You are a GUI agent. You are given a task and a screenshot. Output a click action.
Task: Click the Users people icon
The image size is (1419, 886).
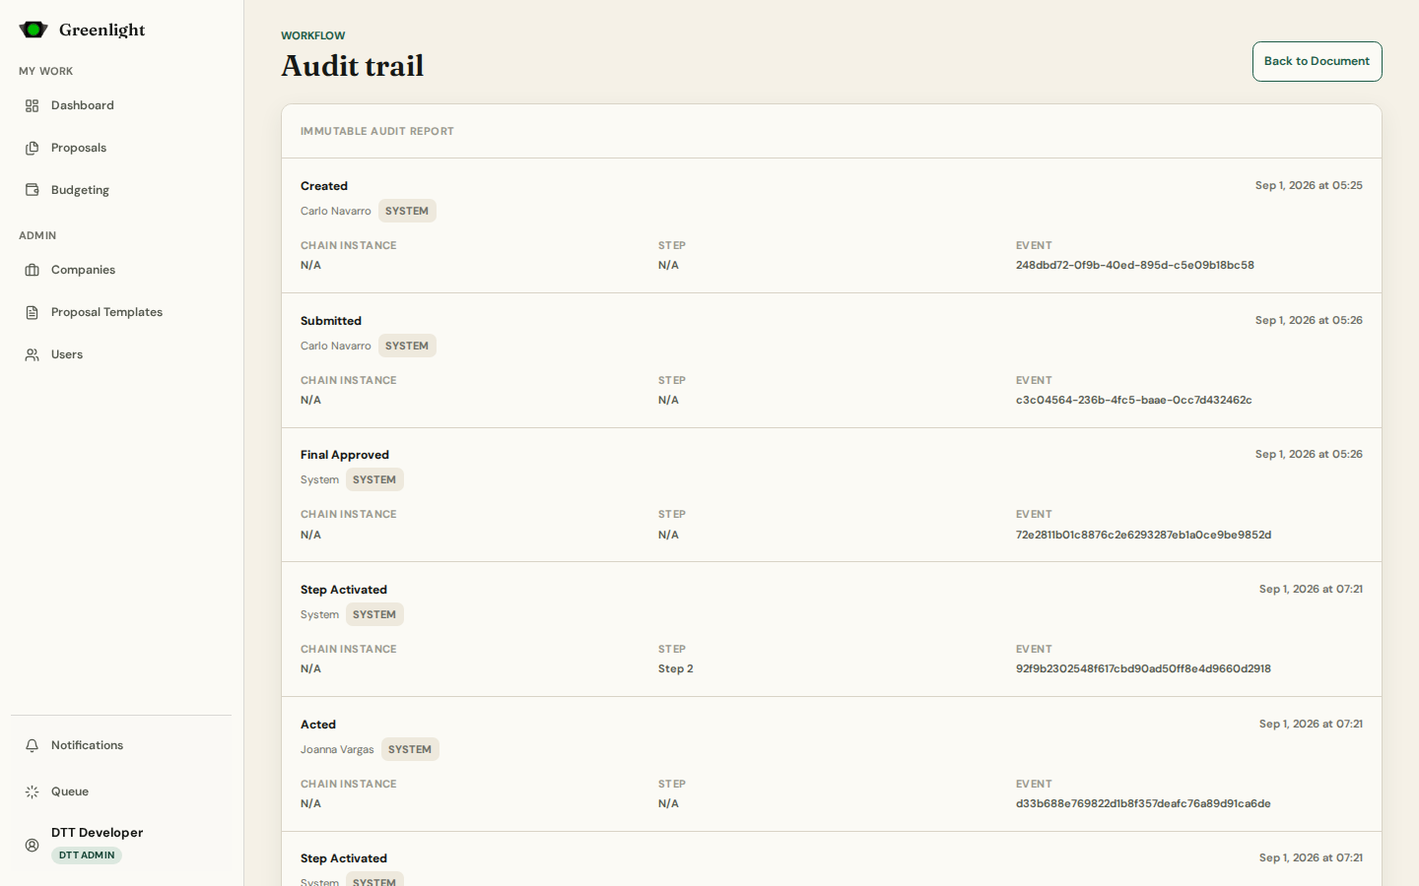[33, 354]
